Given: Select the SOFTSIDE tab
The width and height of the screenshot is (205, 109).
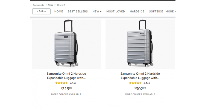Looking at the screenshot, I should pos(156,11).
